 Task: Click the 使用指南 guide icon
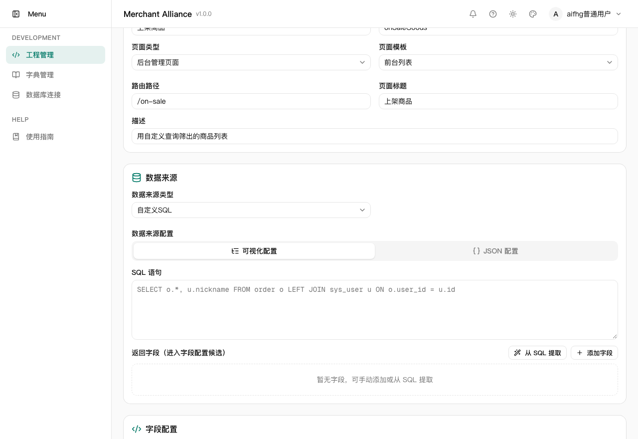click(x=16, y=137)
